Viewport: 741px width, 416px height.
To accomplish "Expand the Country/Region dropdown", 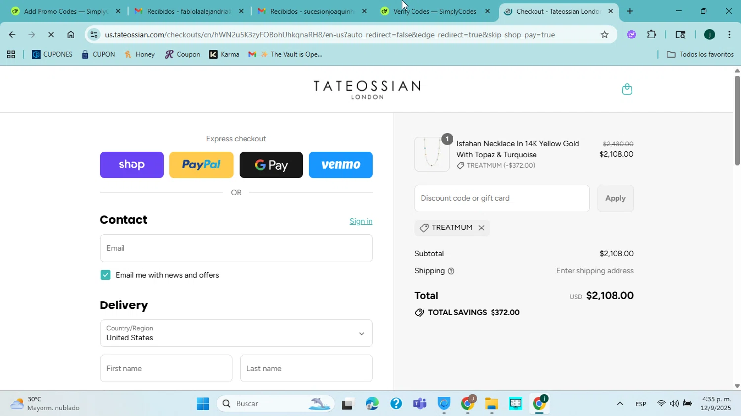I will tap(236, 333).
